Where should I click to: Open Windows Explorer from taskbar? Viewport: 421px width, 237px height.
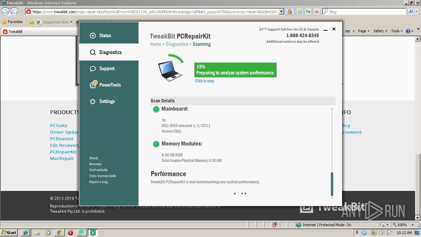click(x=37, y=233)
